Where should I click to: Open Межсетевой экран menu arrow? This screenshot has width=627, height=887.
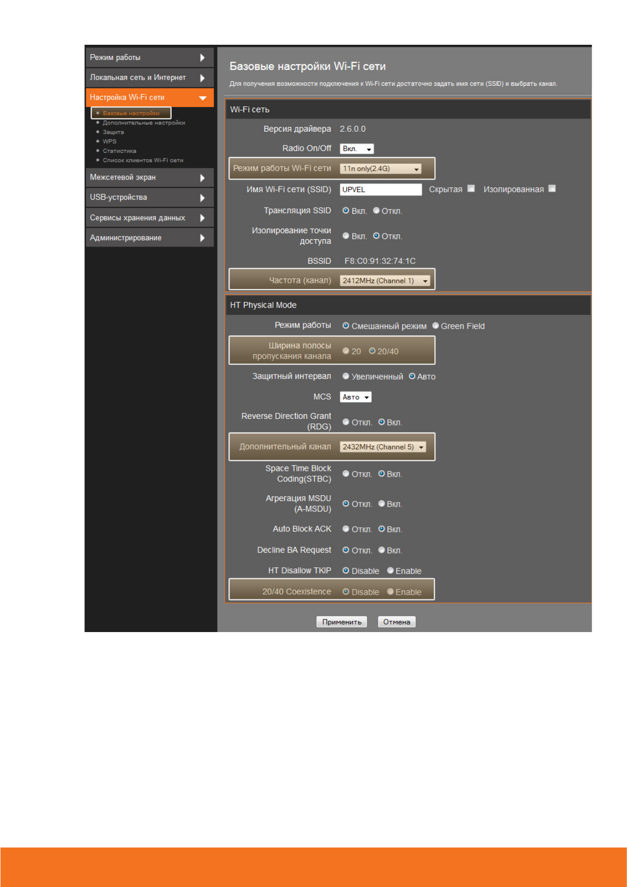point(202,178)
